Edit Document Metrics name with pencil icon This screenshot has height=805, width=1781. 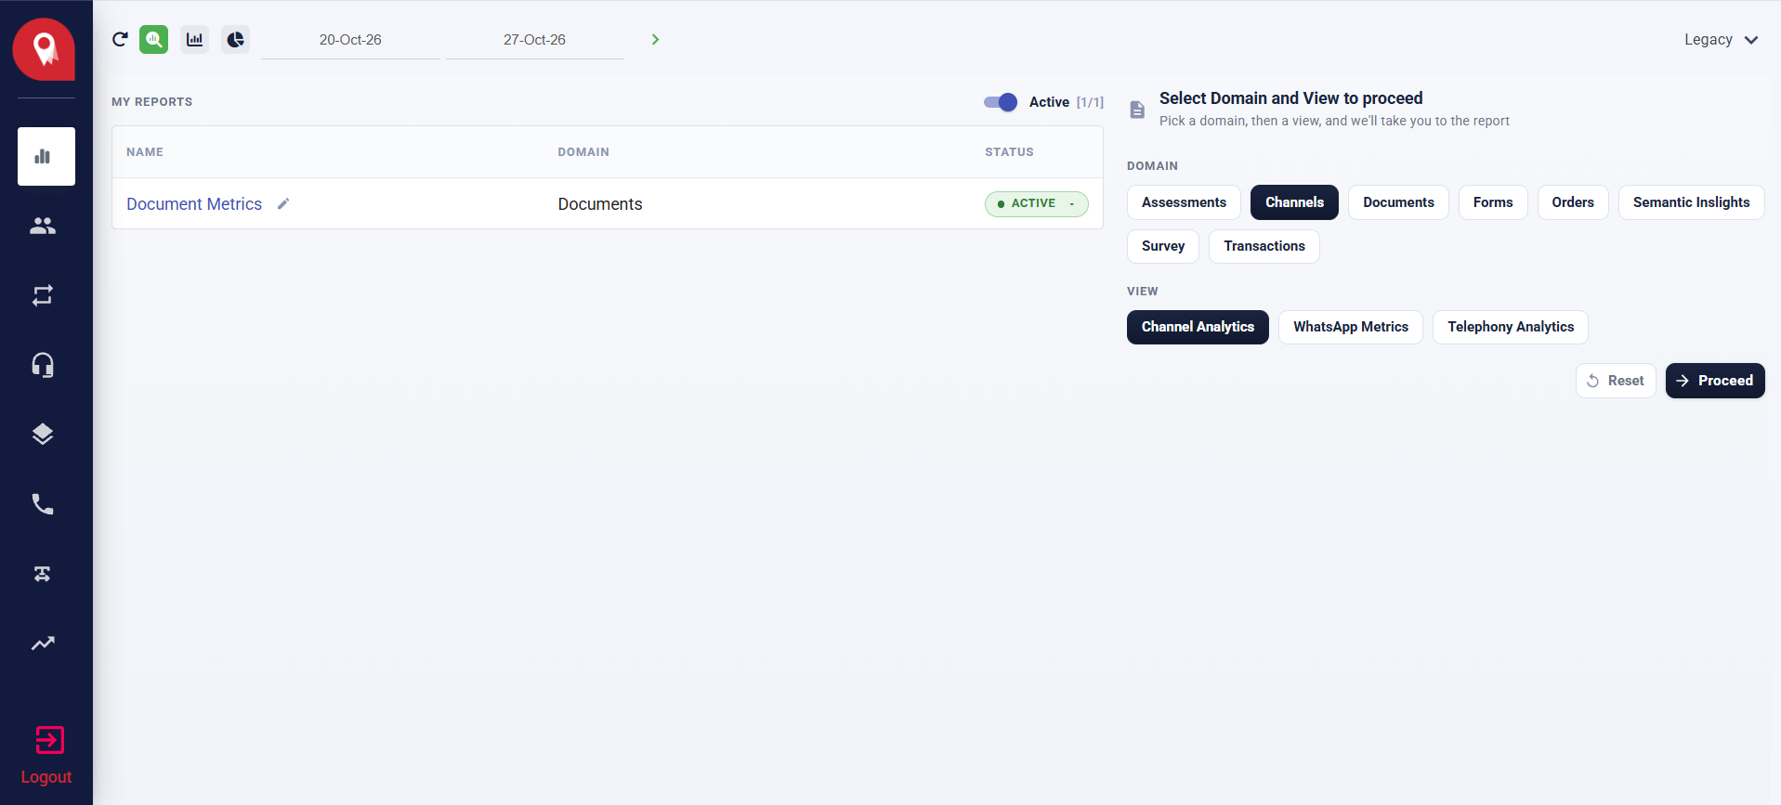coord(283,203)
